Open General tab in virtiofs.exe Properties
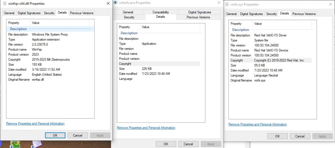The image size is (335, 148). tap(128, 12)
